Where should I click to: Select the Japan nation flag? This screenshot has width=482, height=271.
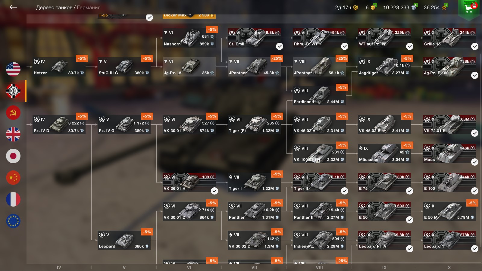(13, 156)
